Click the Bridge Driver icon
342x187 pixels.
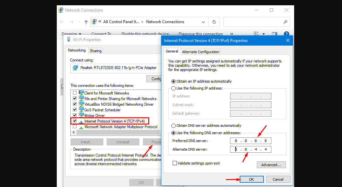[81, 115]
